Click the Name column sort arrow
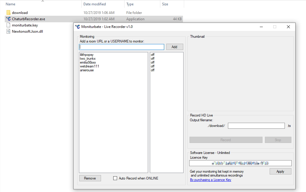The width and height of the screenshot is (306, 192). (x=43, y=1)
